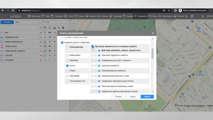Click the dialog vertical scrollbar thumb
Screen dimensions: 213x120
coord(152,53)
